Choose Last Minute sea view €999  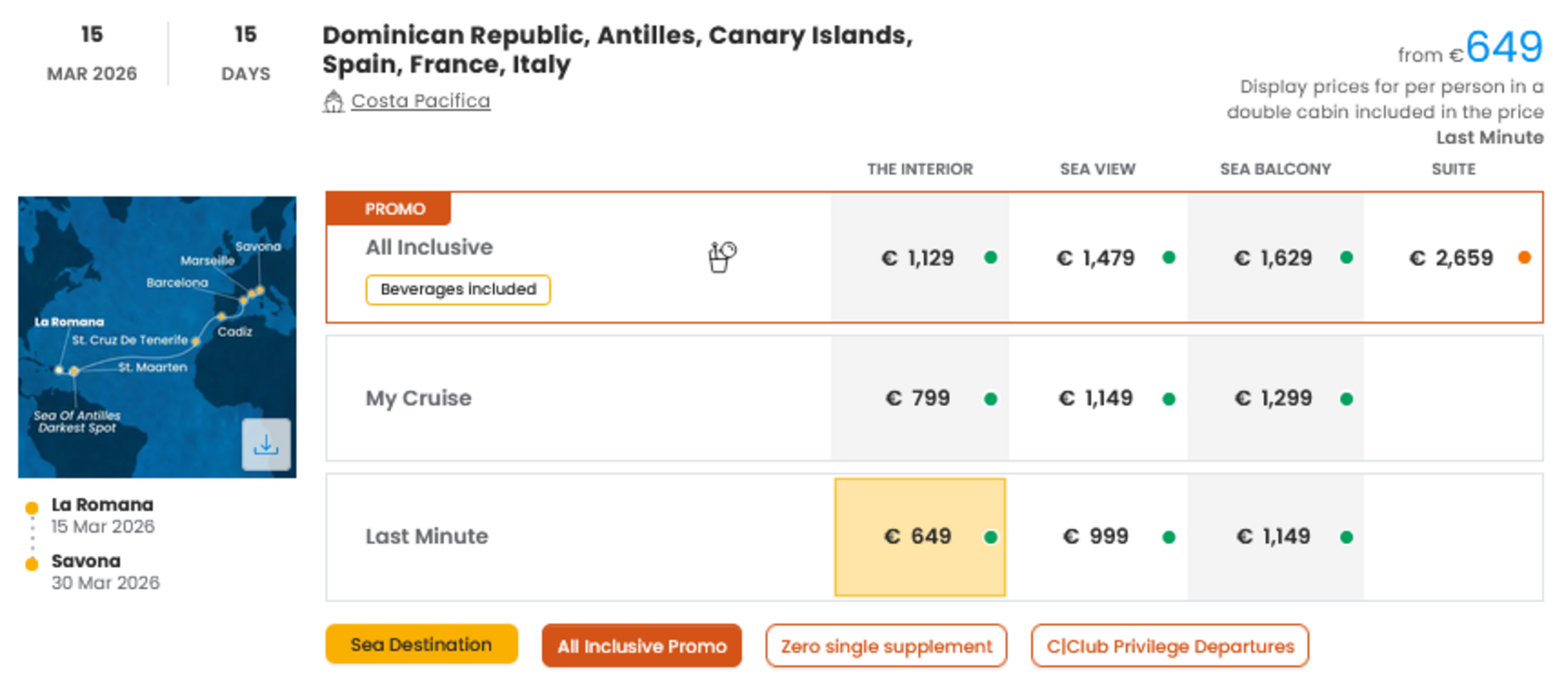(x=1096, y=536)
